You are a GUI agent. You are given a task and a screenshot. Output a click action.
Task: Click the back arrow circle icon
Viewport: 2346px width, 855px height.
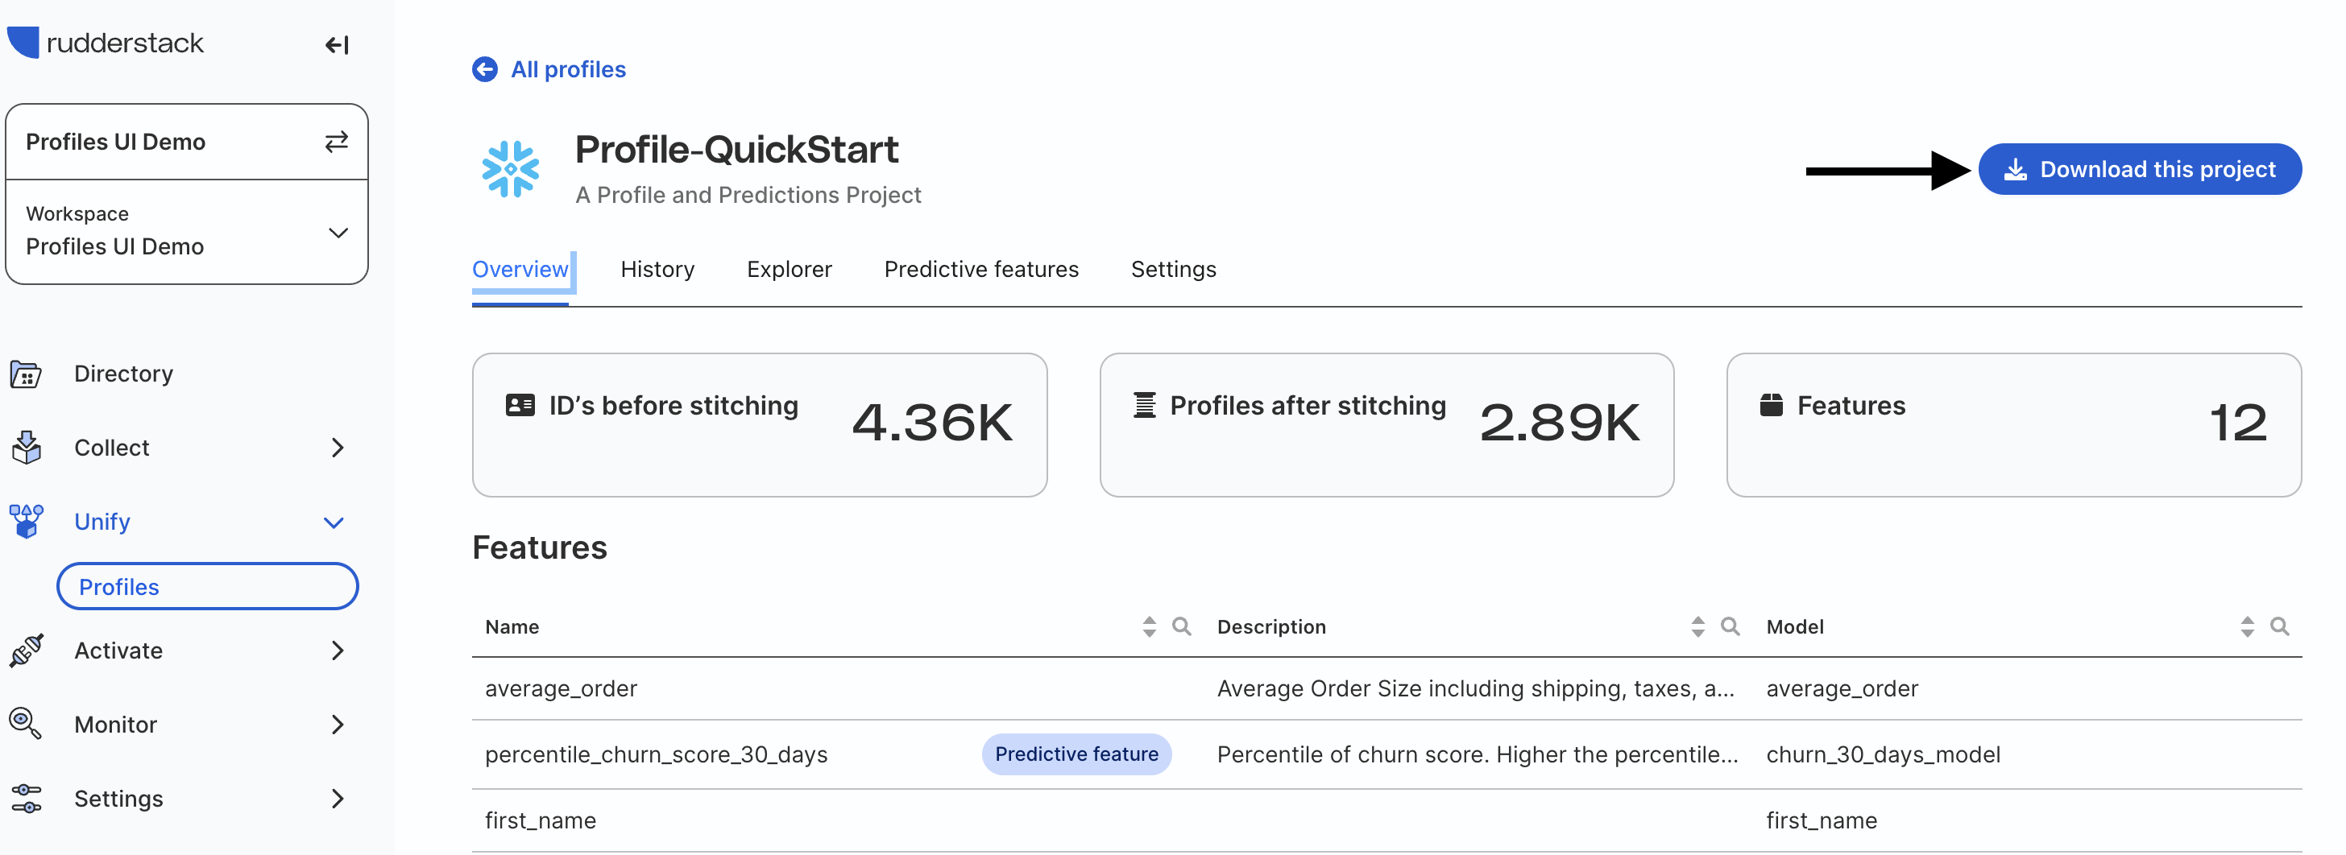[x=484, y=69]
